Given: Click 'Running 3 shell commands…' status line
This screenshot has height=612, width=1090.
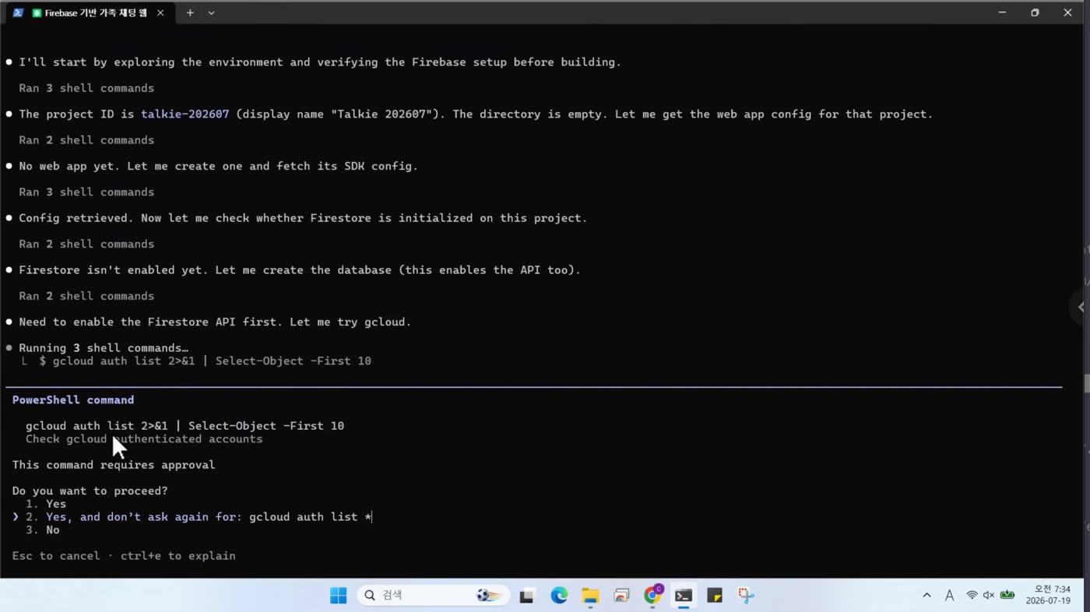Looking at the screenshot, I should (104, 348).
